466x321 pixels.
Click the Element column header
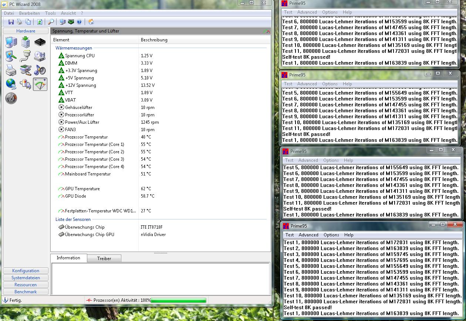pyautogui.click(x=95, y=40)
